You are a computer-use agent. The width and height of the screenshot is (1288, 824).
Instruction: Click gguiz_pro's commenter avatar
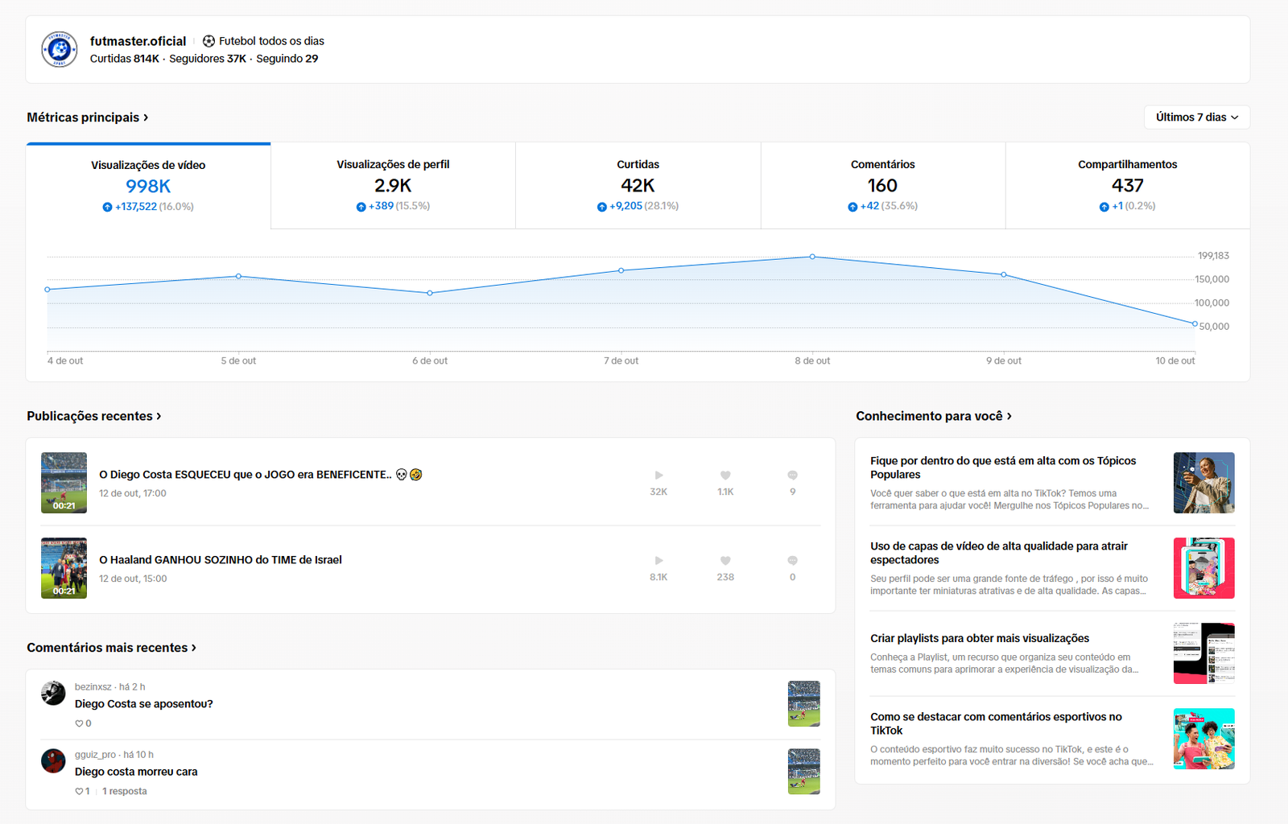[53, 760]
